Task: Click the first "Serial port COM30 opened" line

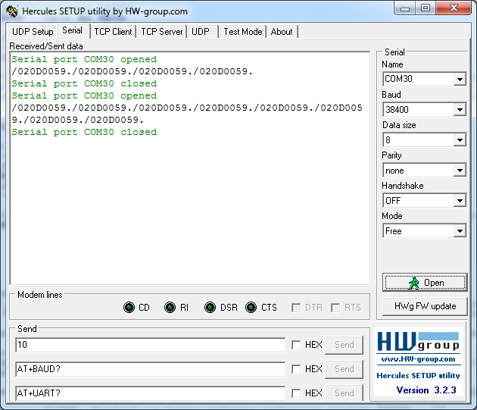Action: 84,59
